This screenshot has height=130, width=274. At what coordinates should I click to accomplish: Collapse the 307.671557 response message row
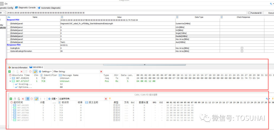pyautogui.click(x=10, y=81)
